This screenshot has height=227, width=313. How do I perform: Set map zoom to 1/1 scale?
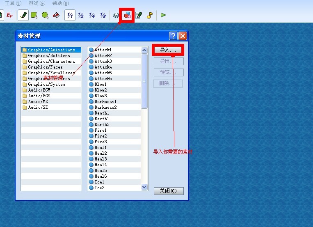(70, 15)
